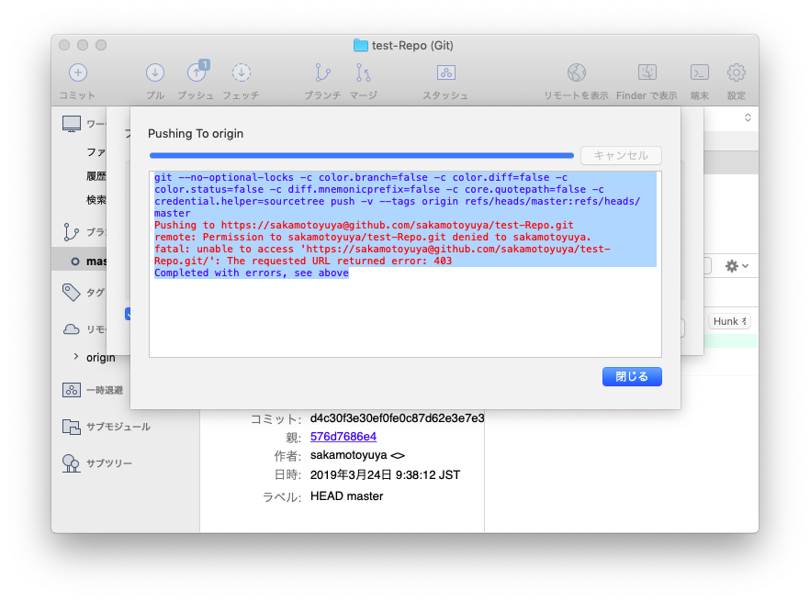Select the マージ (Merge) toolbar icon
The height and width of the screenshot is (601, 810).
(x=364, y=73)
